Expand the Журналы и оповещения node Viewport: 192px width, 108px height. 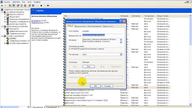point(5,22)
